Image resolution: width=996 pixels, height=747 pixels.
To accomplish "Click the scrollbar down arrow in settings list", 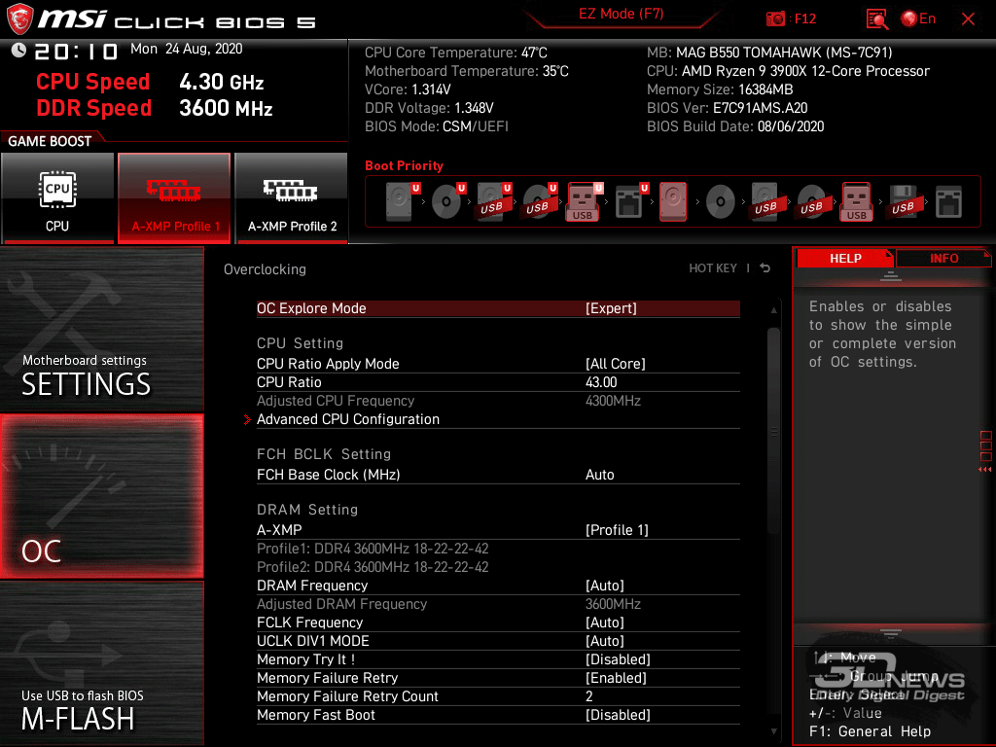I will coord(773,731).
